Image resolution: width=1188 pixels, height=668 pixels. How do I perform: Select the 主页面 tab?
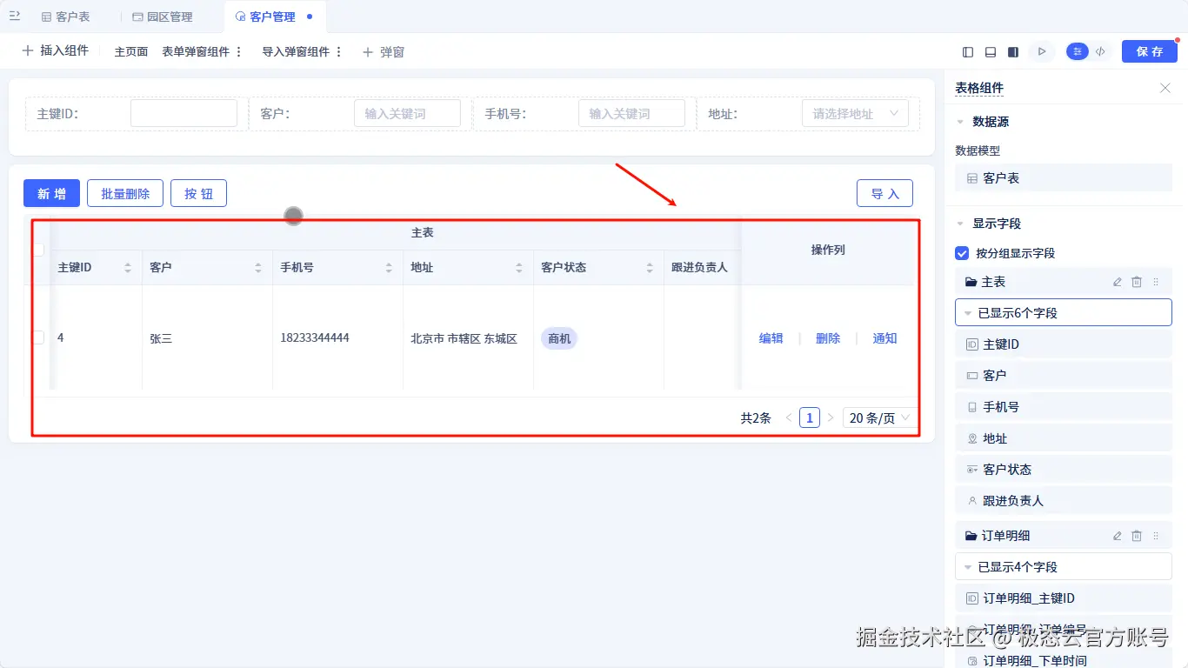(131, 52)
